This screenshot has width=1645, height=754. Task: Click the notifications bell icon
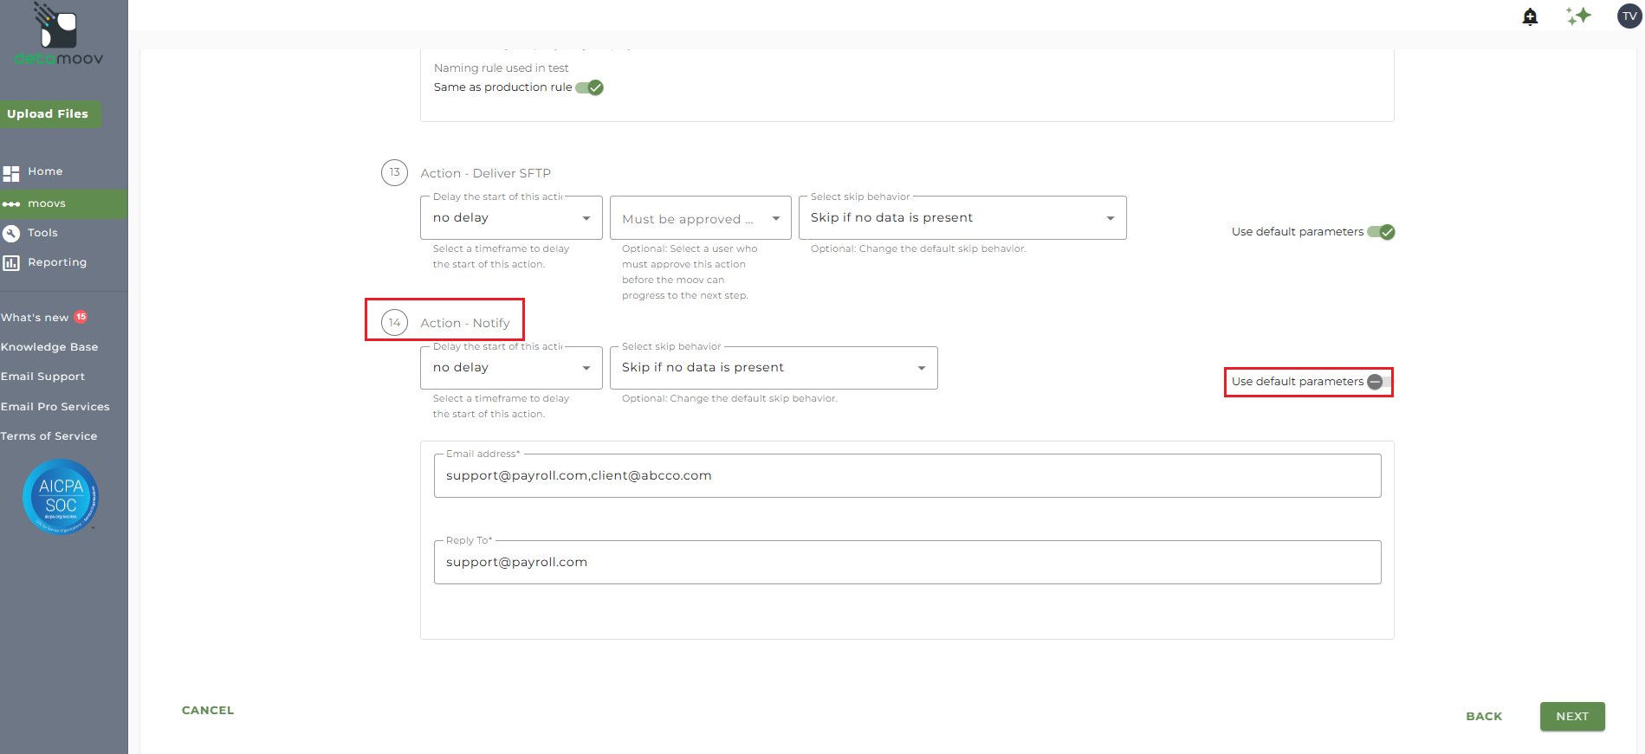[1530, 16]
